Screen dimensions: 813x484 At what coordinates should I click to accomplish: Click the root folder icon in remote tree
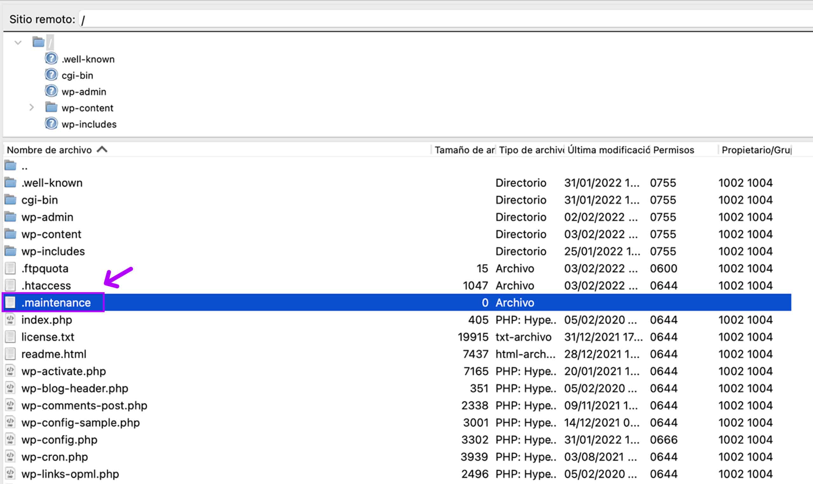tap(38, 42)
